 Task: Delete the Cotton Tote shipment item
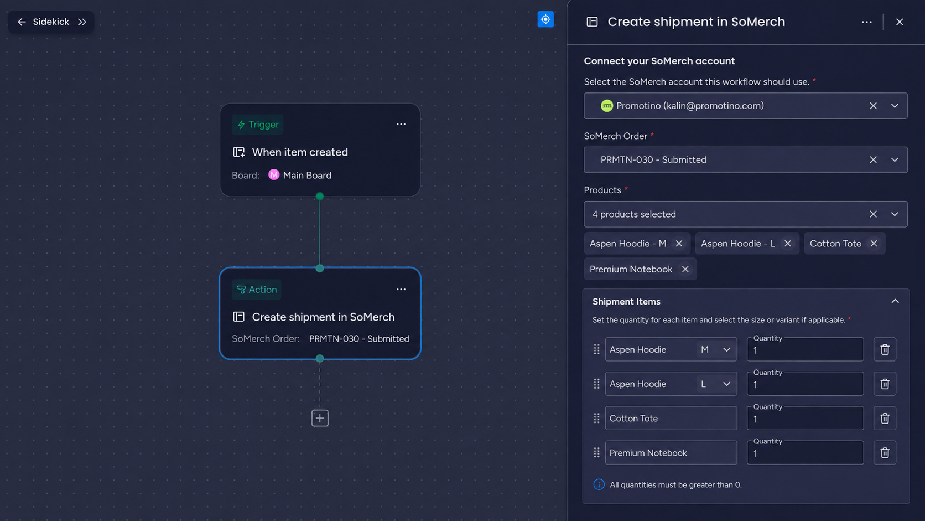coord(885,418)
